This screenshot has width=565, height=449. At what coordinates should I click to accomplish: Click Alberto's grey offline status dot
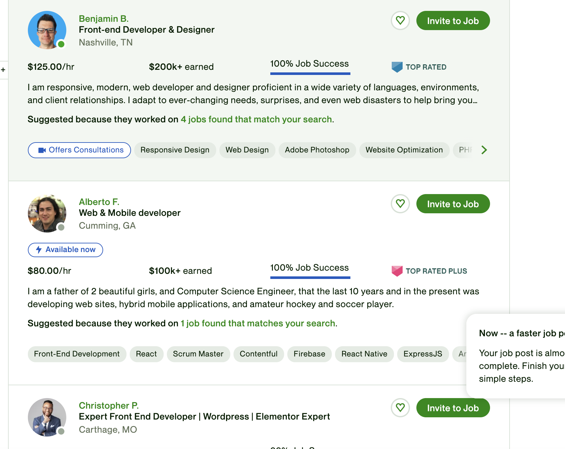tap(61, 227)
